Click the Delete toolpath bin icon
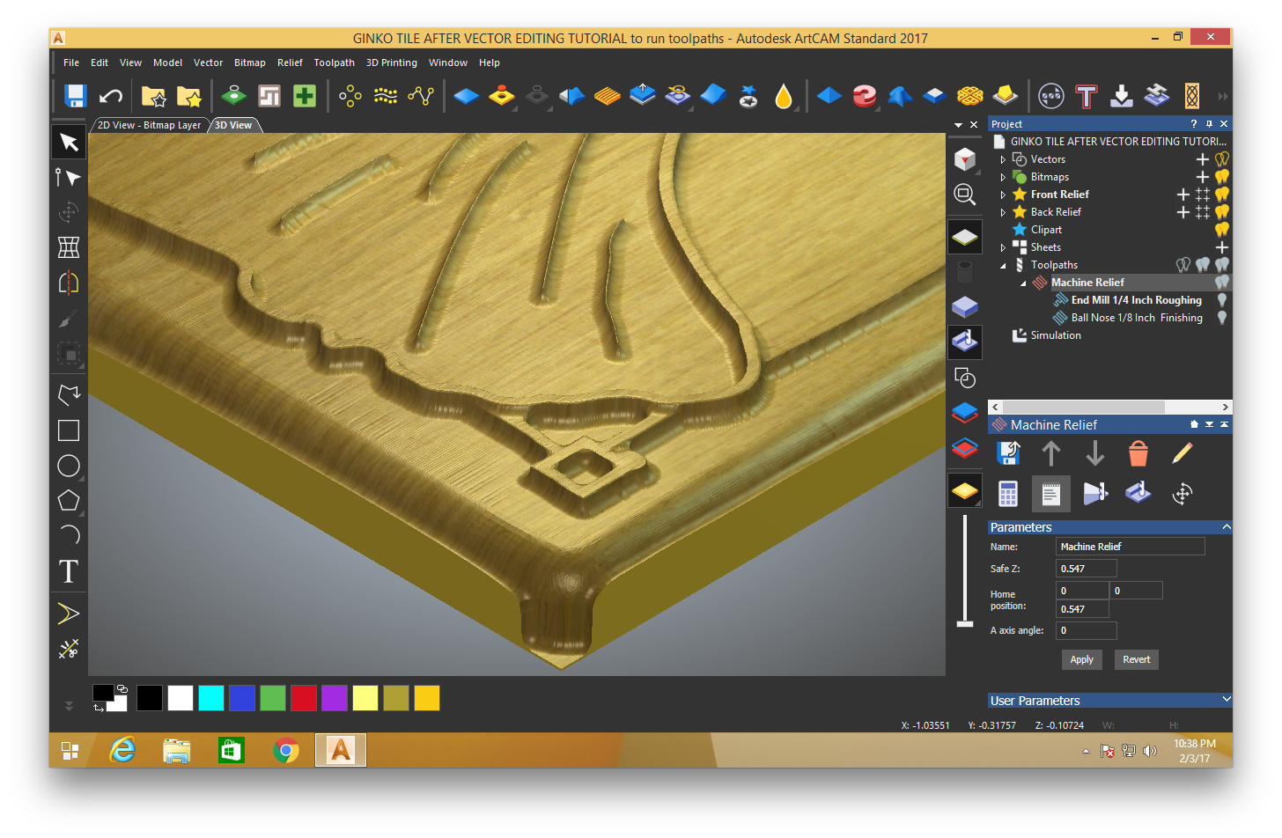This screenshot has height=838, width=1282. pos(1138,453)
